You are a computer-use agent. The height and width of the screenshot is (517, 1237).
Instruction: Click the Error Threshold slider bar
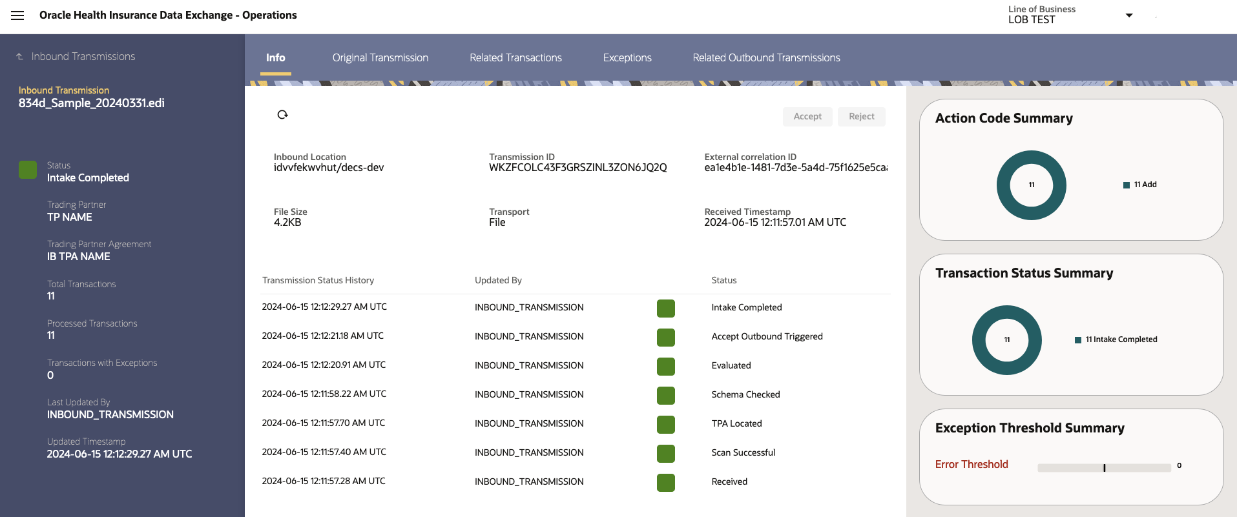click(x=1104, y=468)
